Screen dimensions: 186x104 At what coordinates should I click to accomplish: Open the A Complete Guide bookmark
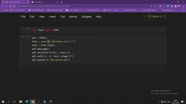pyautogui.click(x=149, y=10)
